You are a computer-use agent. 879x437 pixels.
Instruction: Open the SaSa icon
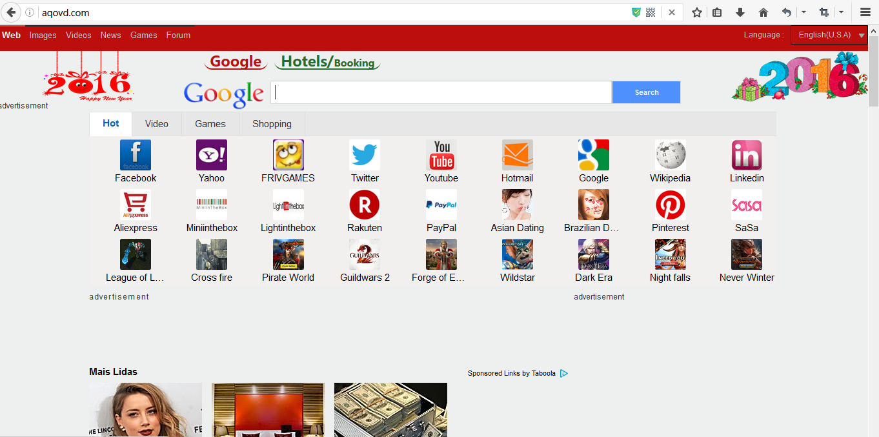point(747,205)
